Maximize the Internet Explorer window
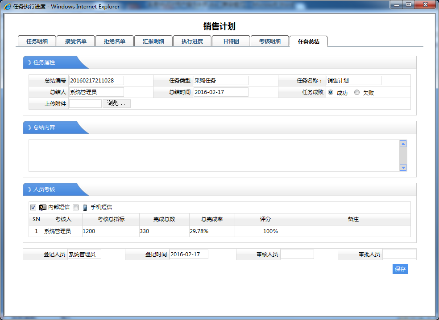The image size is (439, 320). pos(408,4)
